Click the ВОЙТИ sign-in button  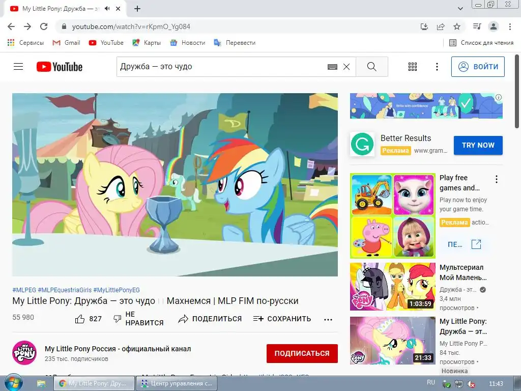click(478, 67)
